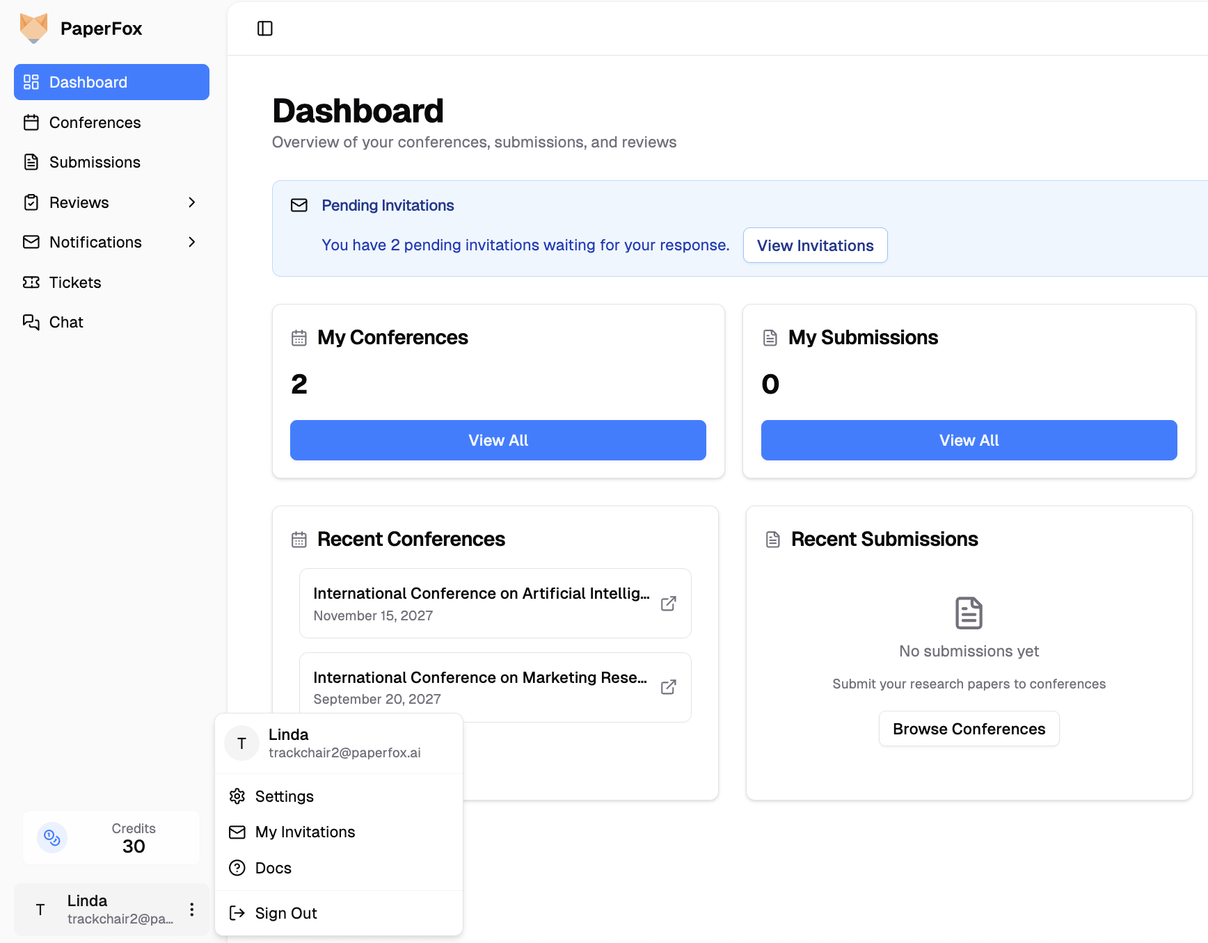Open Settings from the user menu
The width and height of the screenshot is (1208, 943).
coord(284,796)
